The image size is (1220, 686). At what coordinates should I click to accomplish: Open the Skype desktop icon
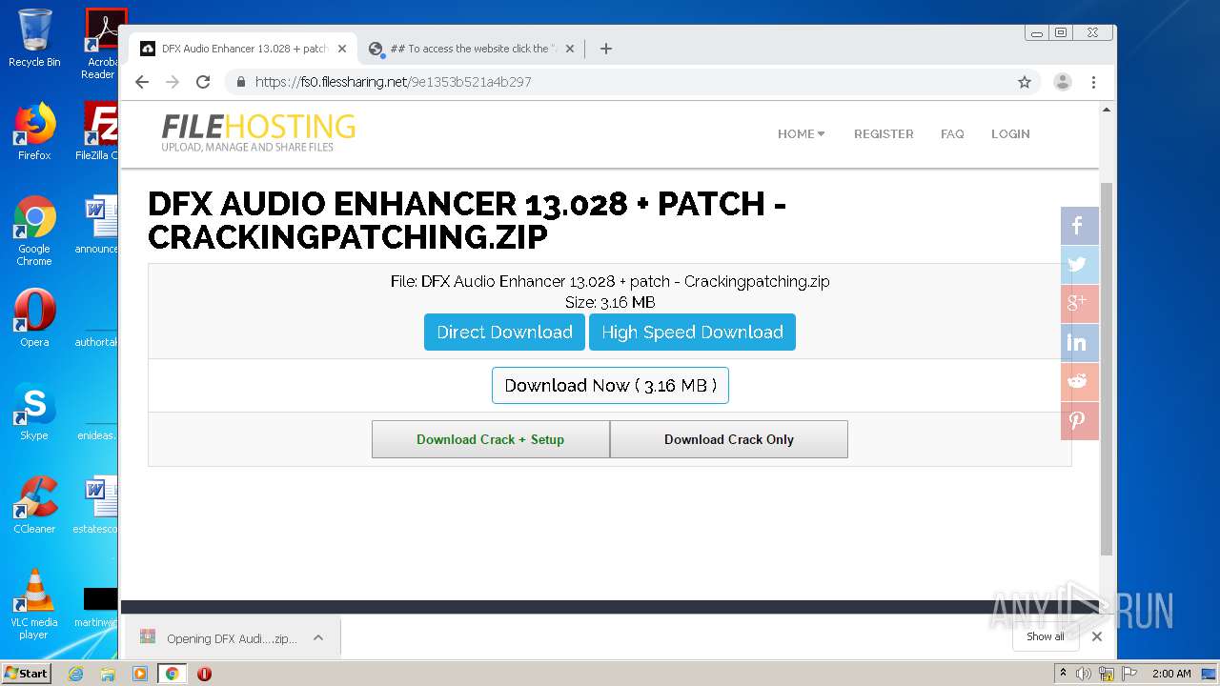pyautogui.click(x=34, y=413)
